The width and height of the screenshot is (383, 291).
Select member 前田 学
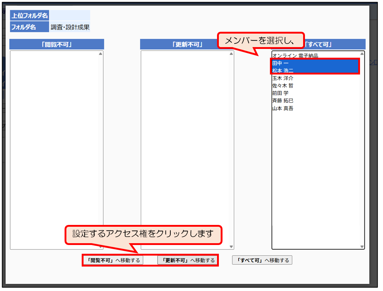pos(280,93)
